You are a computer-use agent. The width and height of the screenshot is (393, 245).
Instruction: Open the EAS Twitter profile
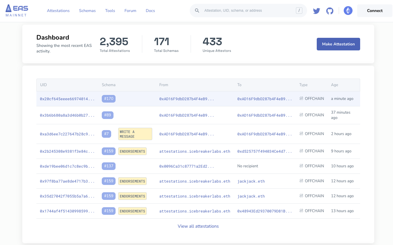click(316, 11)
